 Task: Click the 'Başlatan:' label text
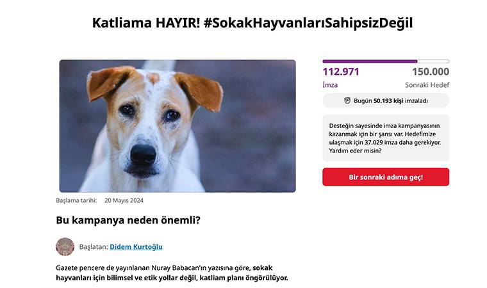(94, 247)
